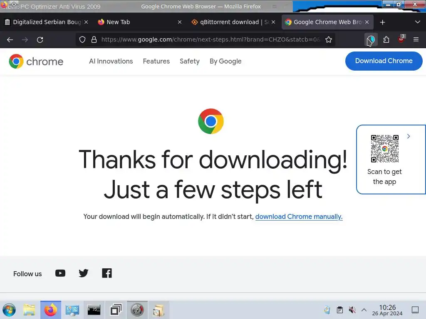Open the By Google nav item

click(225, 61)
